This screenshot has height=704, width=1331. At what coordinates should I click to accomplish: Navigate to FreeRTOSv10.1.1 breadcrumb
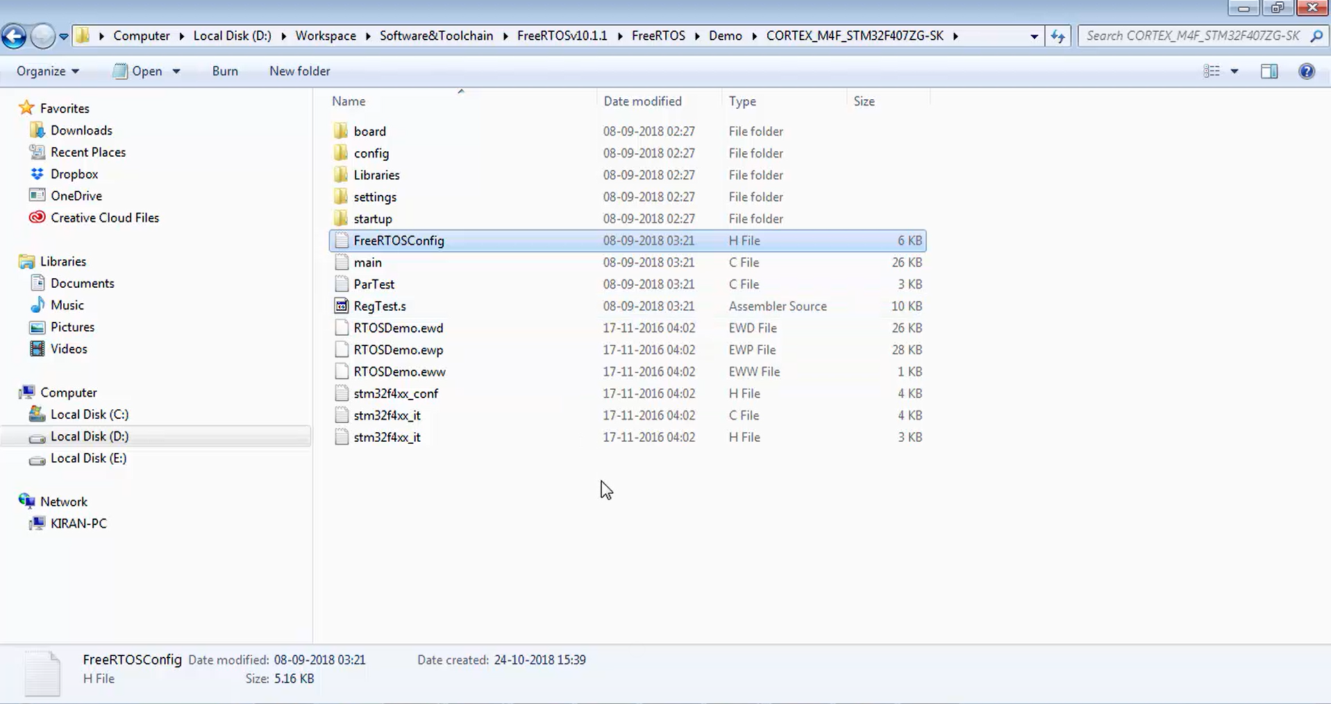(562, 36)
